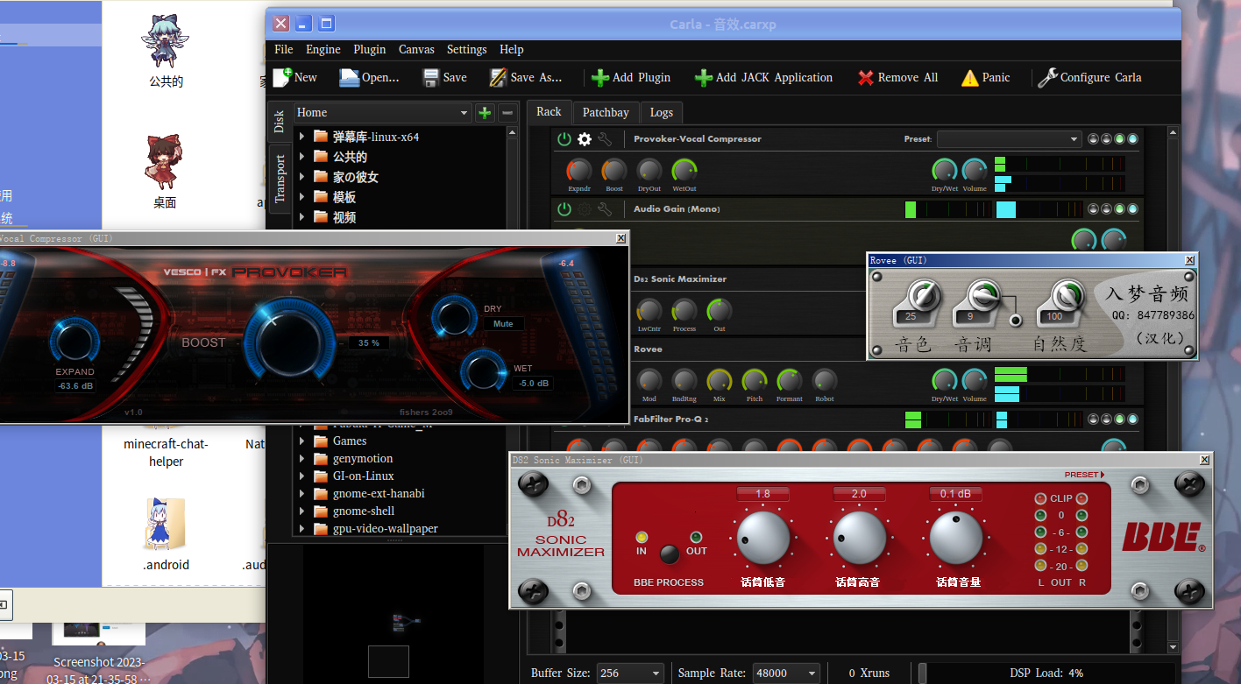
Task: Click the green Add Plugin icon
Action: 600,78
